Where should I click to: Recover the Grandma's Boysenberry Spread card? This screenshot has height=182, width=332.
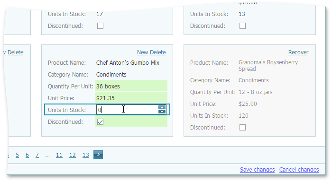(298, 52)
